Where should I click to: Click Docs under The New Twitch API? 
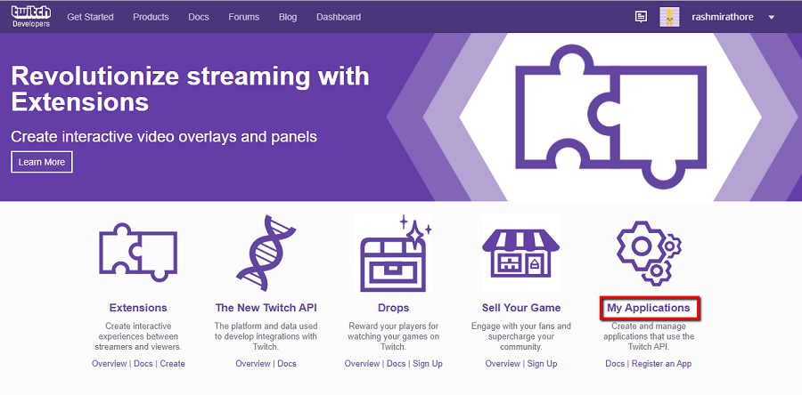[x=287, y=363]
